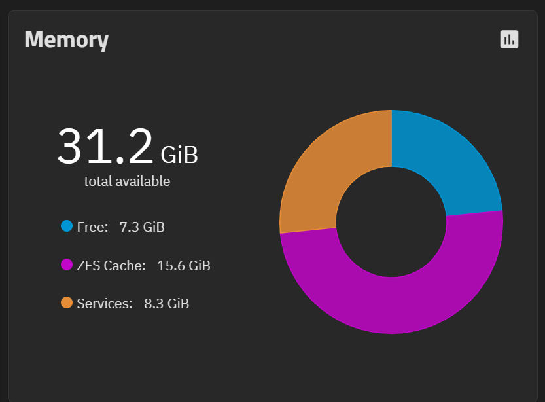This screenshot has width=545, height=402.
Task: Open memory reports via bar chart icon
Action: tap(509, 39)
